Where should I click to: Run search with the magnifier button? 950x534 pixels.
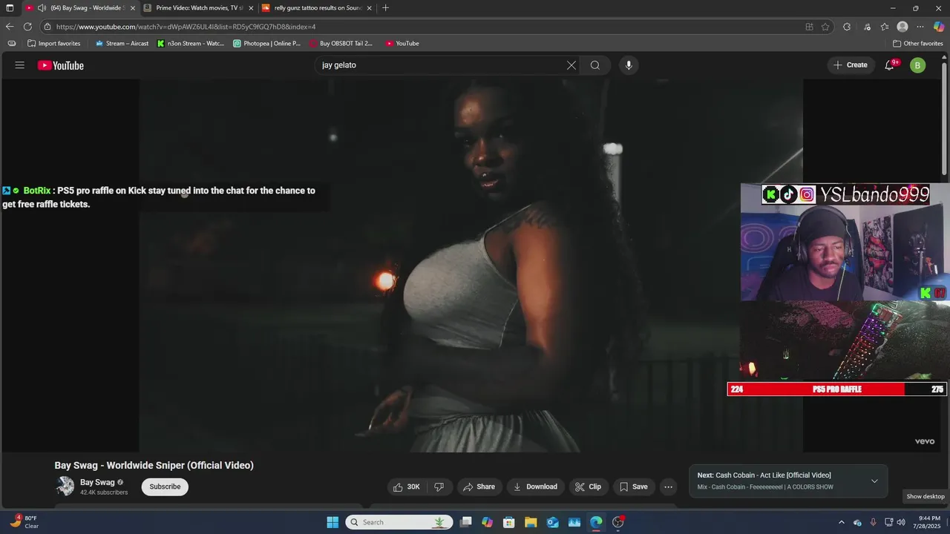coord(595,65)
